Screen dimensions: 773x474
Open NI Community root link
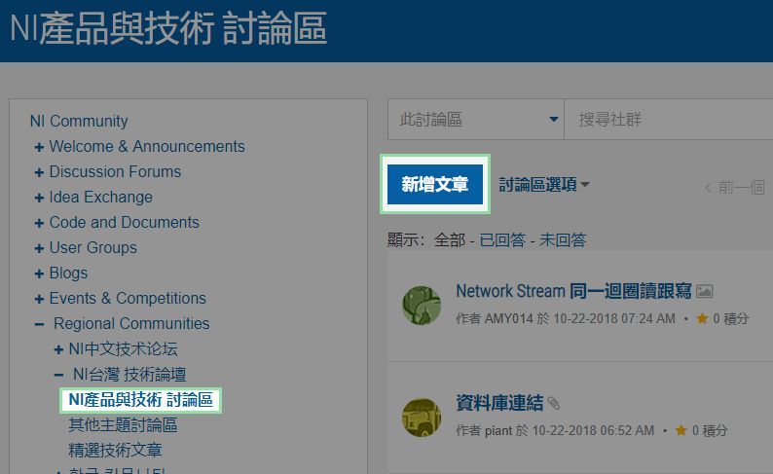[x=79, y=121]
